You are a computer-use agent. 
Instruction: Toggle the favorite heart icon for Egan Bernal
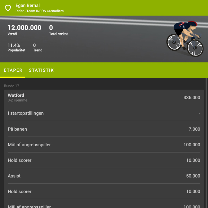coord(8,8)
